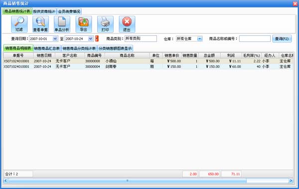Sort by the 单据号 column header
The width and height of the screenshot is (299, 189).
coord(18,55)
